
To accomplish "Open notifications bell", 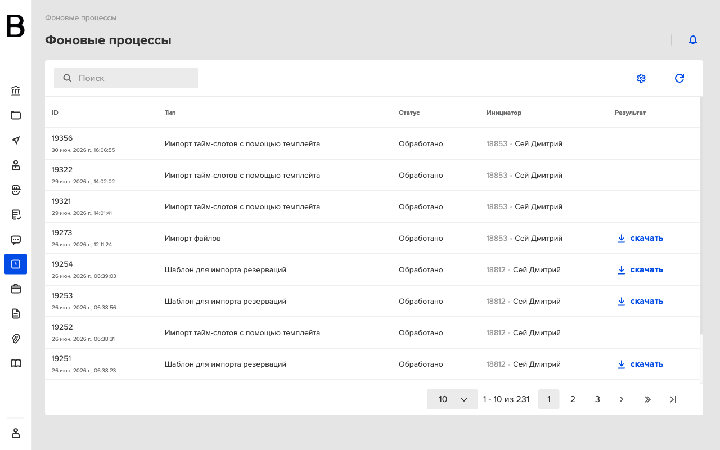I will coord(693,40).
